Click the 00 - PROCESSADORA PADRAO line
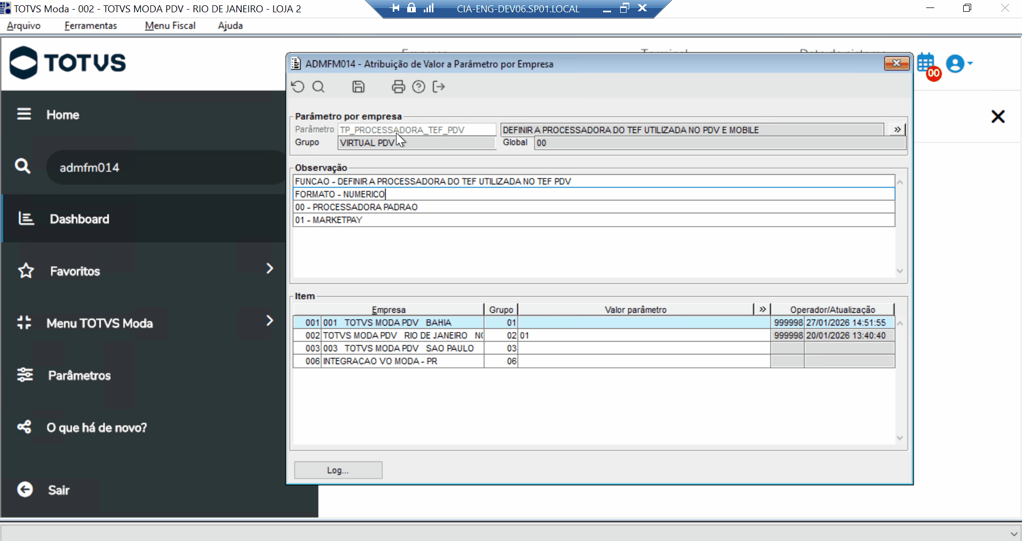 pos(594,207)
